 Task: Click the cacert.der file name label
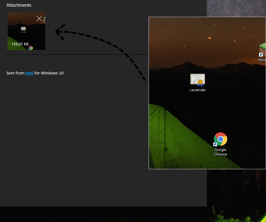click(x=198, y=90)
